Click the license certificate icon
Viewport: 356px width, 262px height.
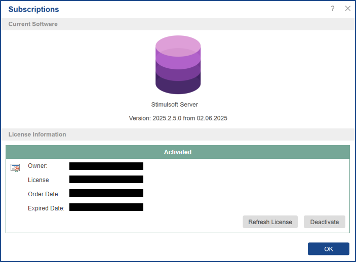coord(15,167)
